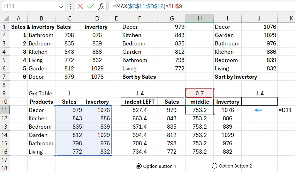The image size is (295, 172).
Task: Click the Get Table cell
Action: (41, 93)
